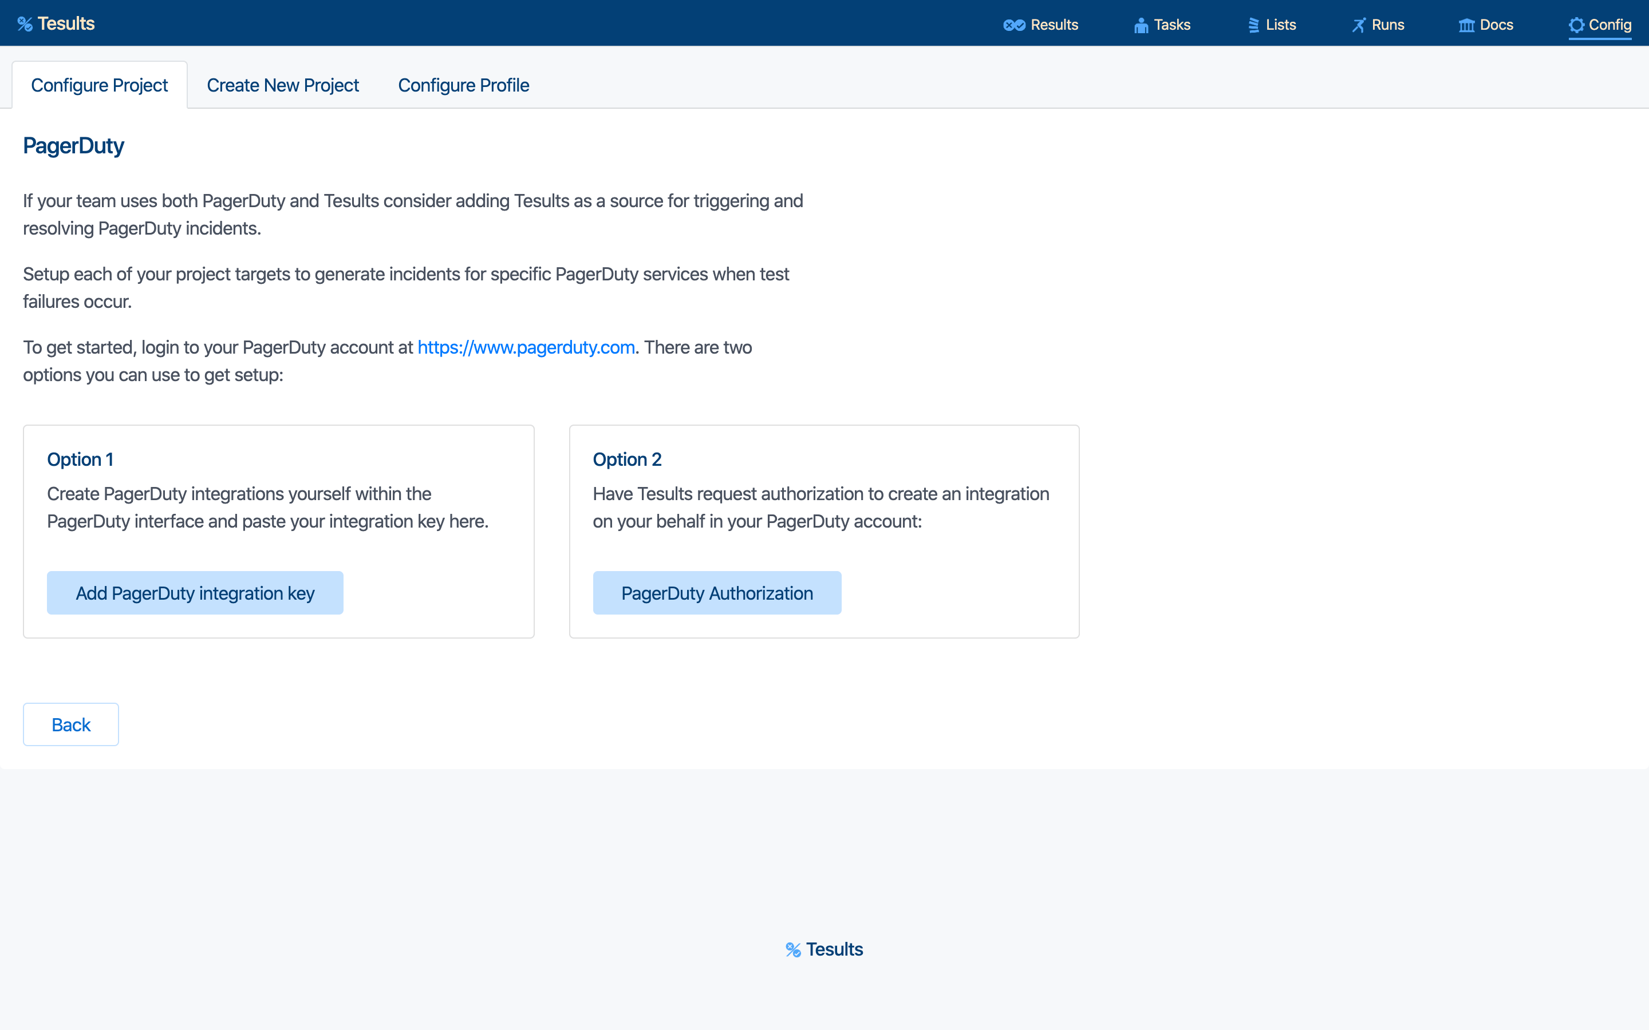
Task: Open the Runs menu item
Action: click(1378, 25)
